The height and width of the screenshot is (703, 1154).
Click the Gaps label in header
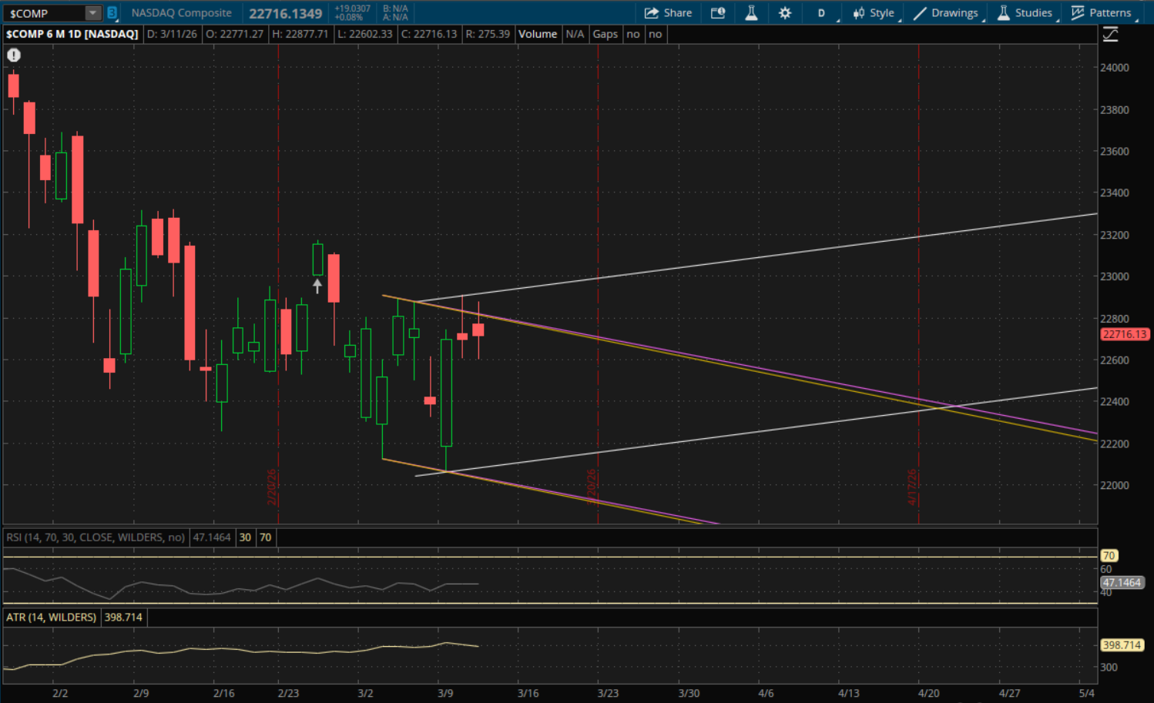point(605,34)
